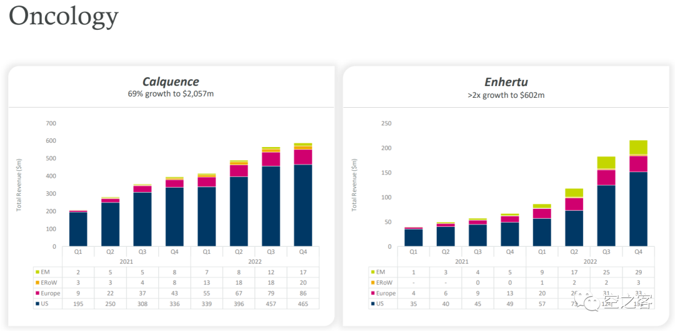
Task: Click the Calquence US cell showing 457
Action: point(271,304)
